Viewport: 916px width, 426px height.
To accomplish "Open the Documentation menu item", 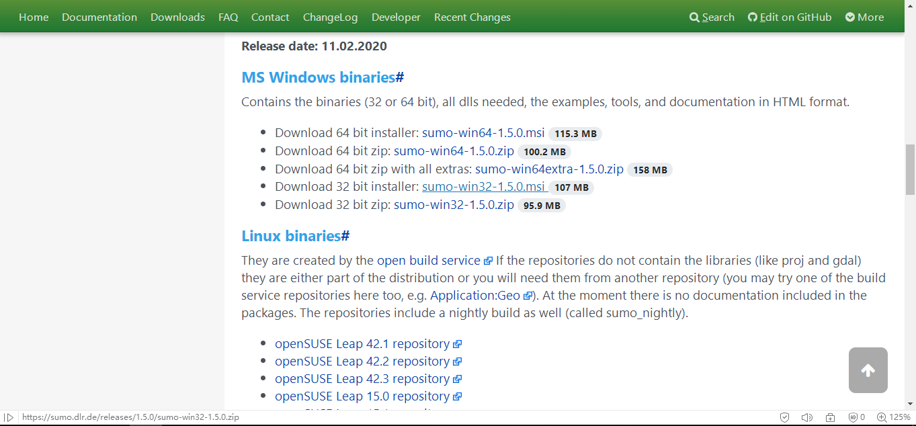I will (x=99, y=17).
